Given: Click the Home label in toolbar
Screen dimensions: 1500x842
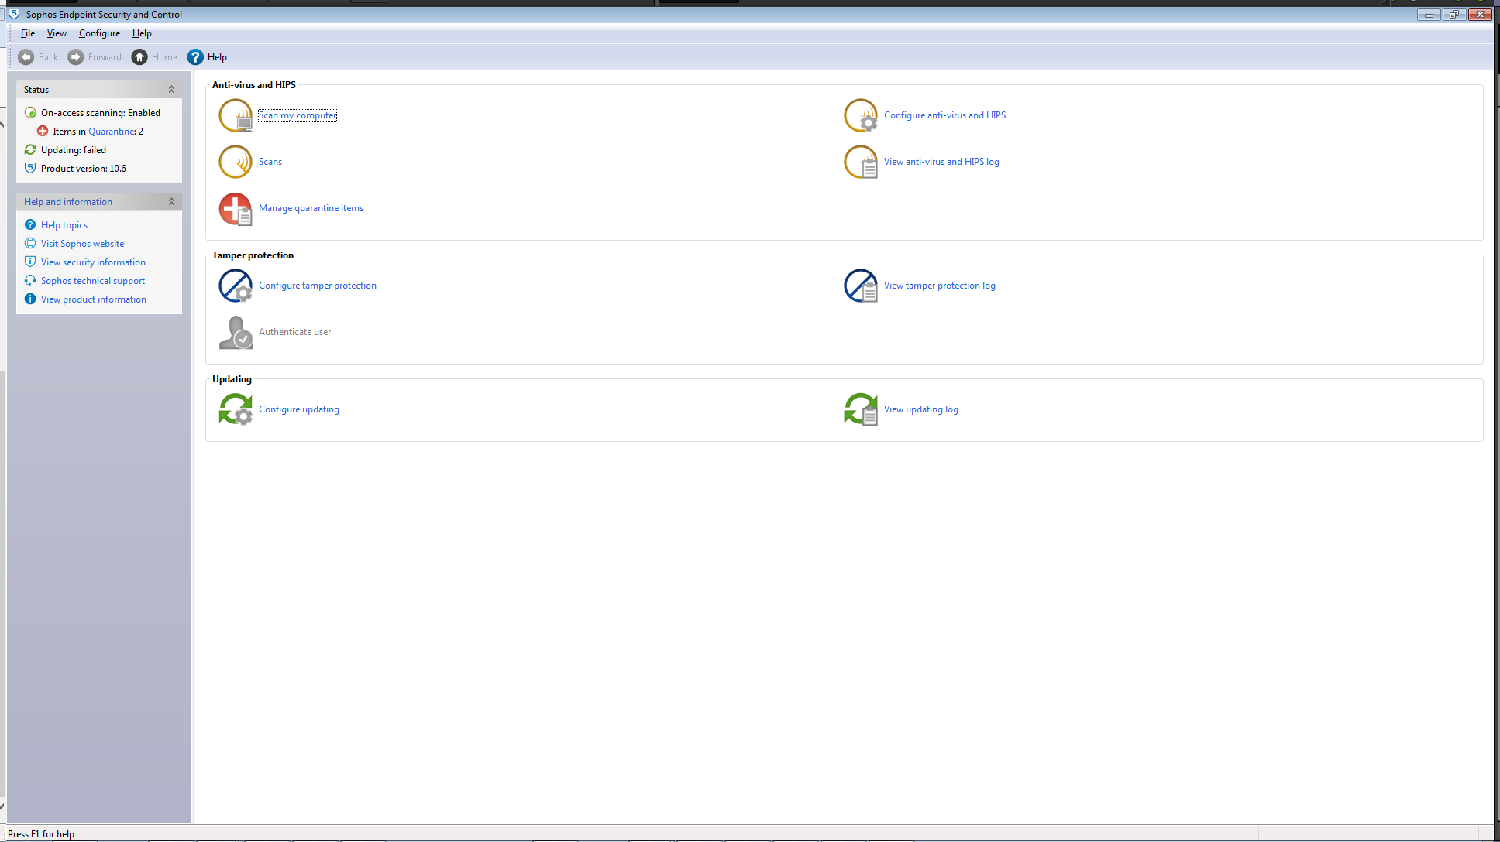Looking at the screenshot, I should coord(164,57).
